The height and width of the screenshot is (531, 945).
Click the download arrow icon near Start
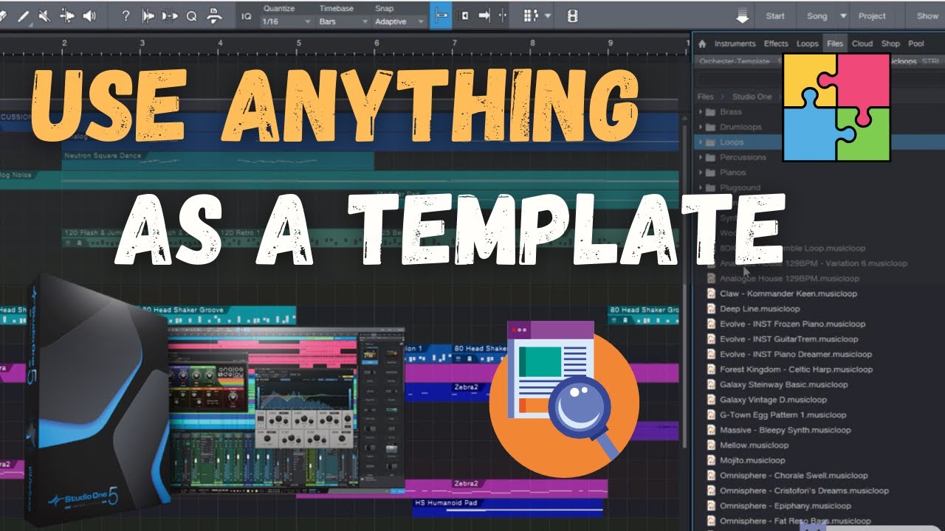point(743,16)
